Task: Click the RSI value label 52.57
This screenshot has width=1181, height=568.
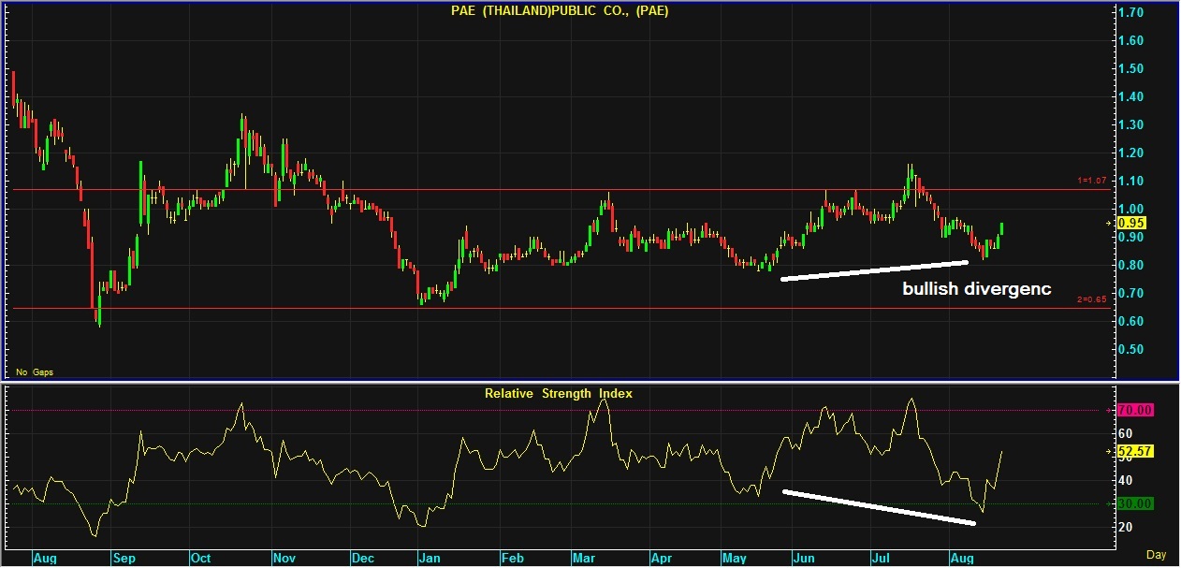Action: point(1135,451)
